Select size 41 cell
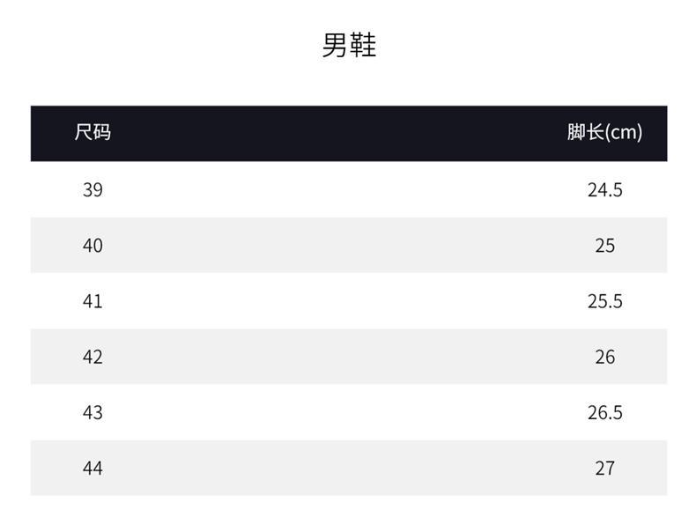Screen dimensions: 696x524 [93, 301]
